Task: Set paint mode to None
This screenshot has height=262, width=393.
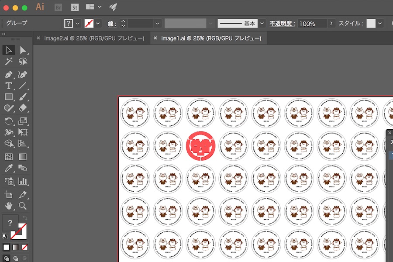Action: point(25,247)
